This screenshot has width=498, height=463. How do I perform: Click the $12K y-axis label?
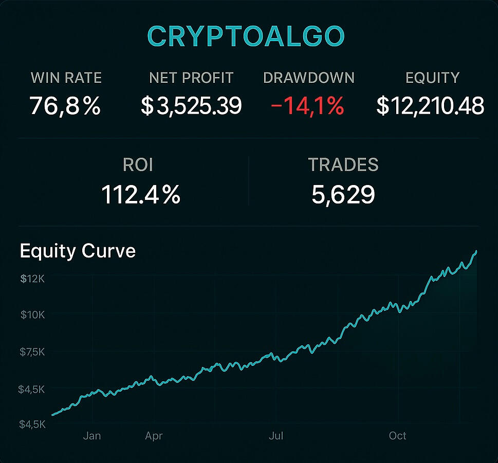[x=32, y=279]
